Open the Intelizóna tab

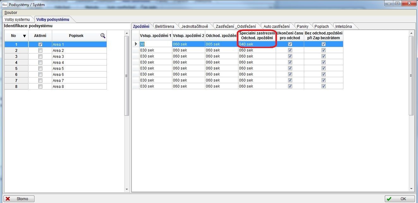coord(343,27)
